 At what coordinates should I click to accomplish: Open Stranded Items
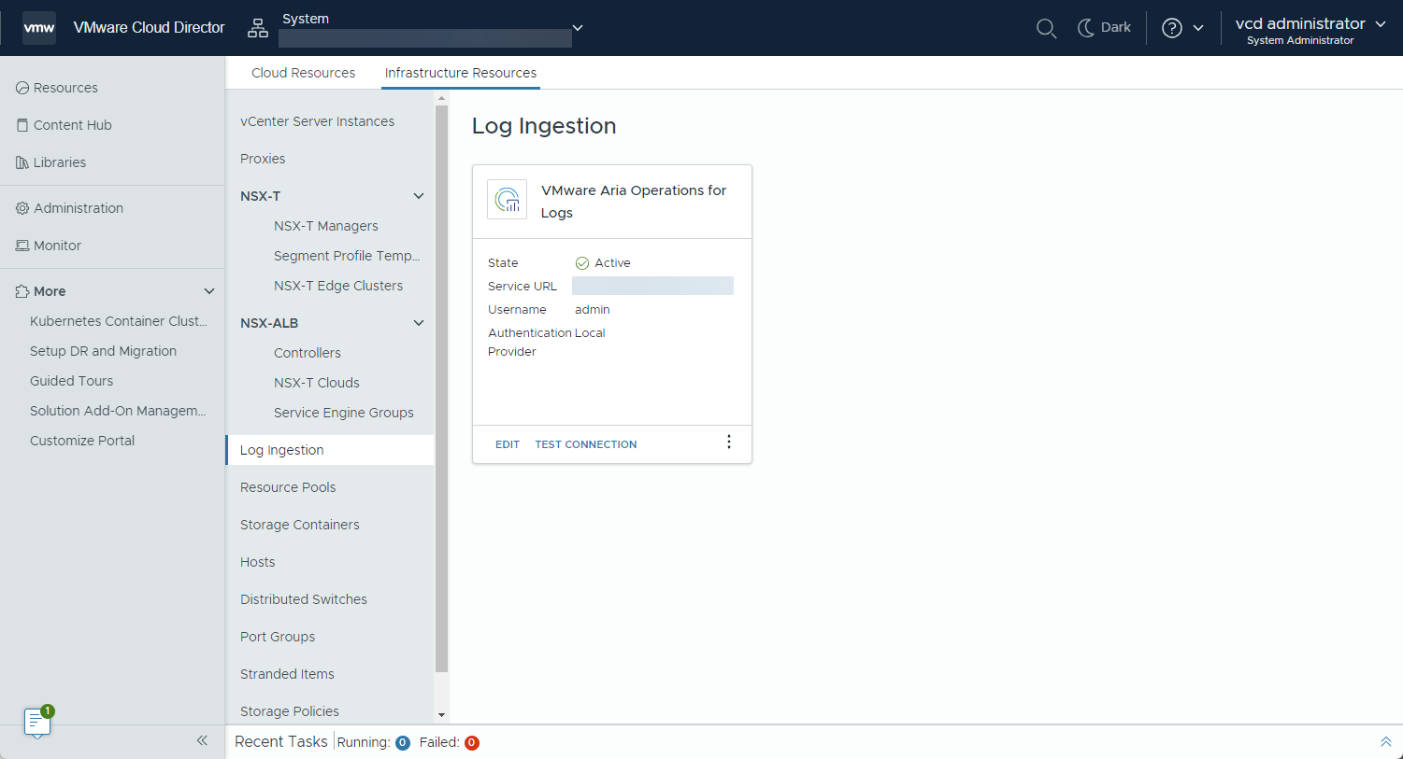pos(287,674)
